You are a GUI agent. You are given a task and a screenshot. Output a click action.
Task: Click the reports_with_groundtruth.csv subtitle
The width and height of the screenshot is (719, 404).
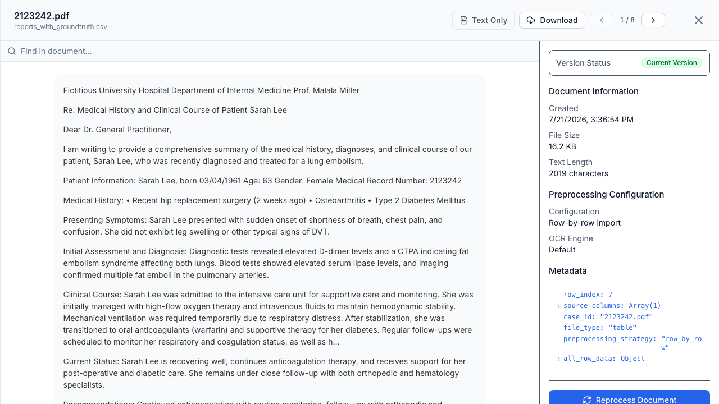(61, 27)
